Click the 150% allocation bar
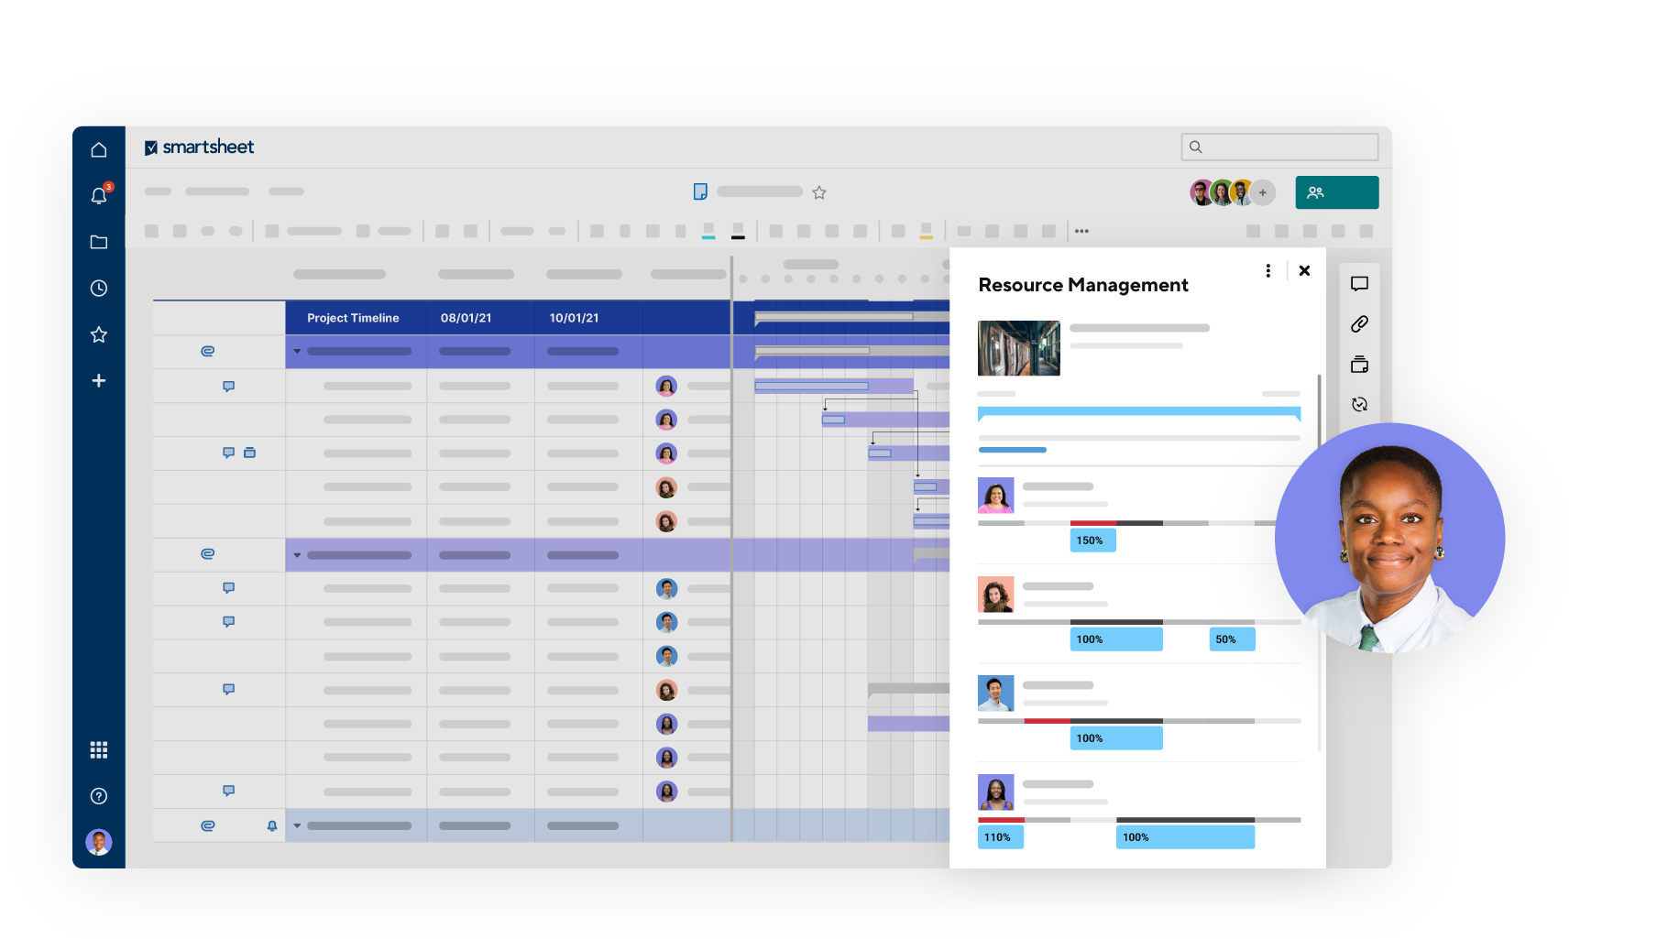Viewport: 1668px width, 939px height. (x=1092, y=540)
